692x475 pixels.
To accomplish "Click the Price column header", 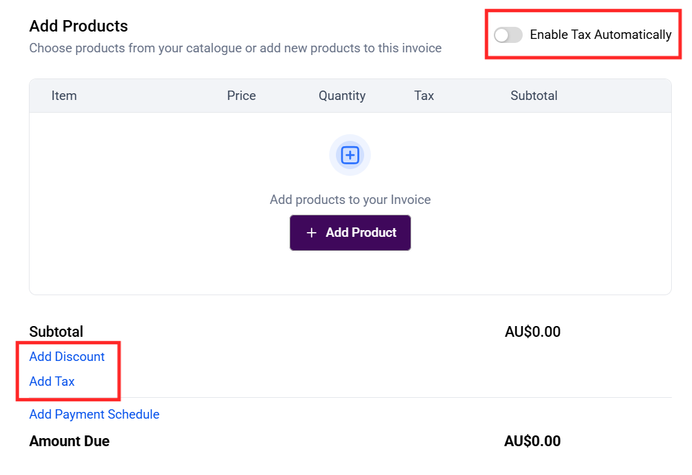I will click(x=241, y=96).
